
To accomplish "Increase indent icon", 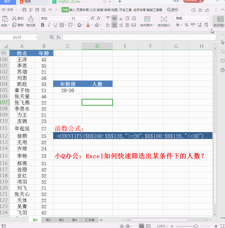I will pyautogui.click(x=134, y=18).
